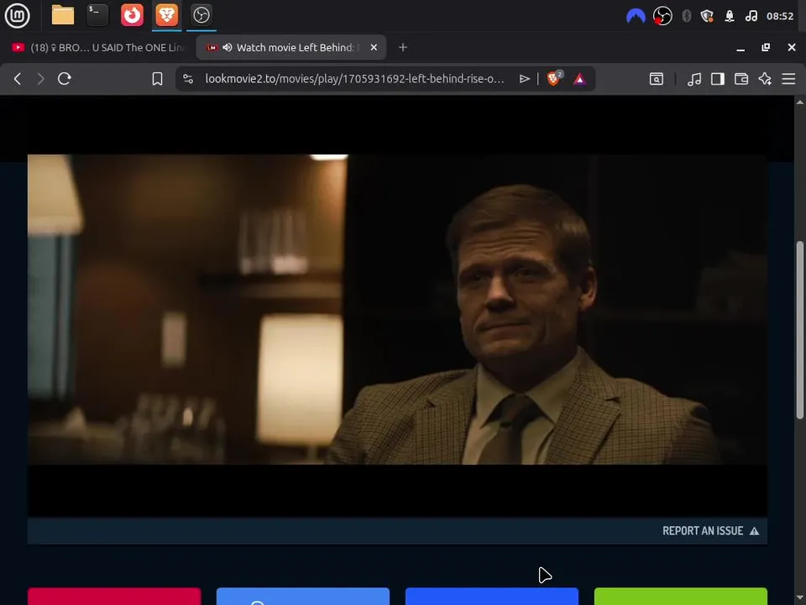Open Brave Wallet
This screenshot has width=806, height=605.
[x=741, y=79]
